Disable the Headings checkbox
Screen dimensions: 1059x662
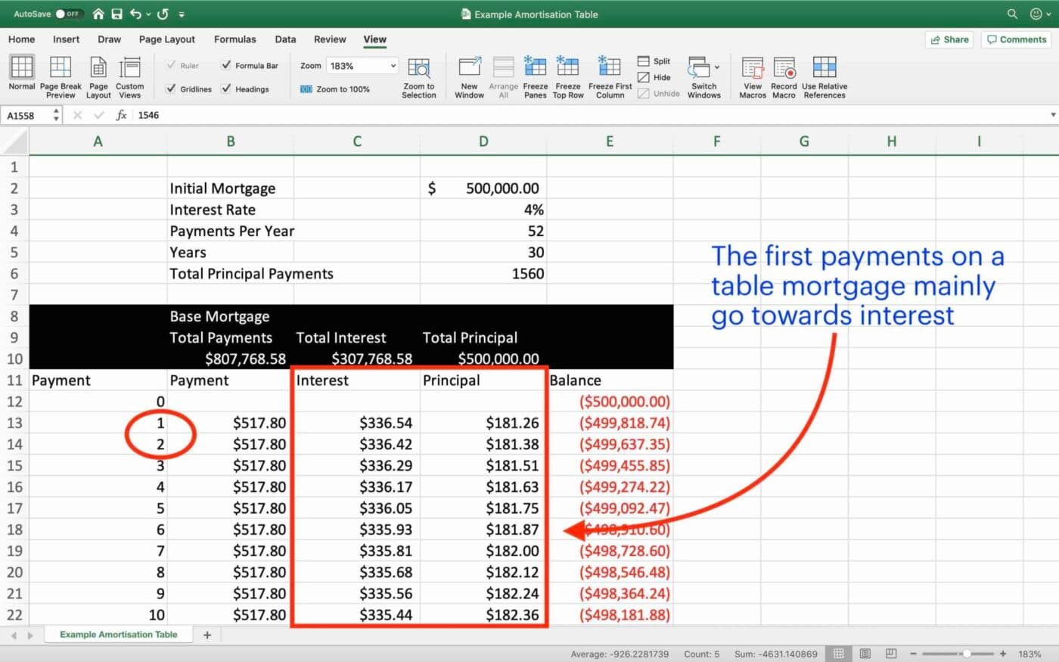pos(226,89)
